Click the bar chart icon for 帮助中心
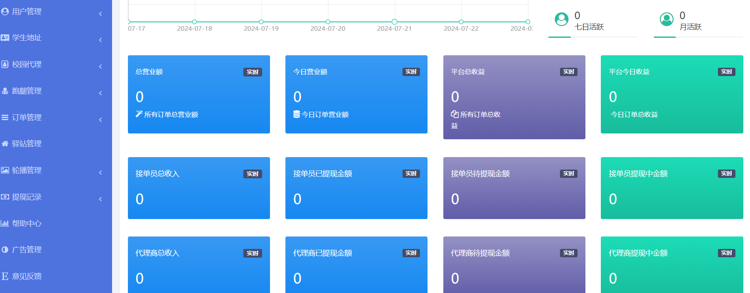Viewport: 750px width, 293px height. tap(5, 224)
